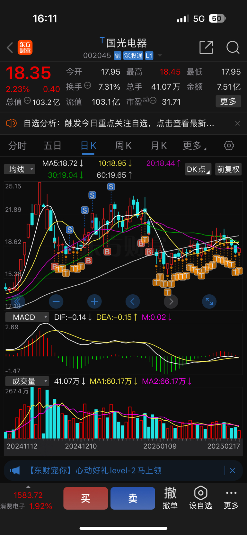
Task: Open the 自选分析 notice text
Action: (x=119, y=123)
